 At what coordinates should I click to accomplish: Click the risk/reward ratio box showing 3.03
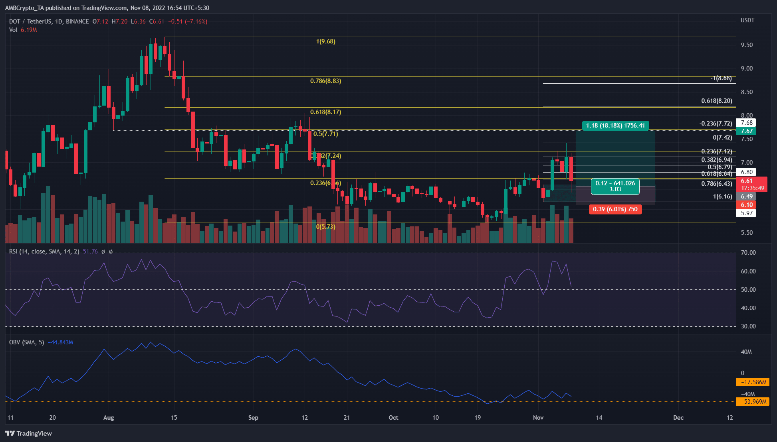pyautogui.click(x=615, y=187)
